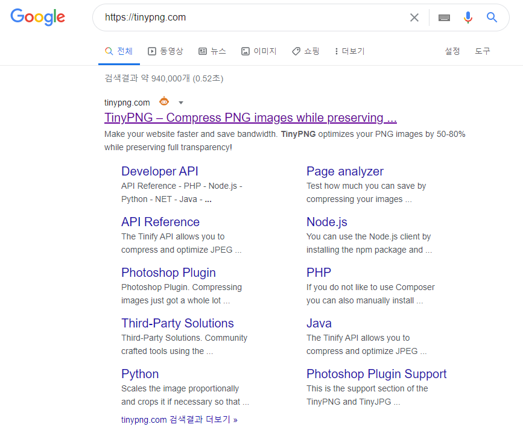Image resolution: width=523 pixels, height=433 pixels.
Task: Click the orange extension icon next to tinypng.com
Action: pyautogui.click(x=164, y=101)
